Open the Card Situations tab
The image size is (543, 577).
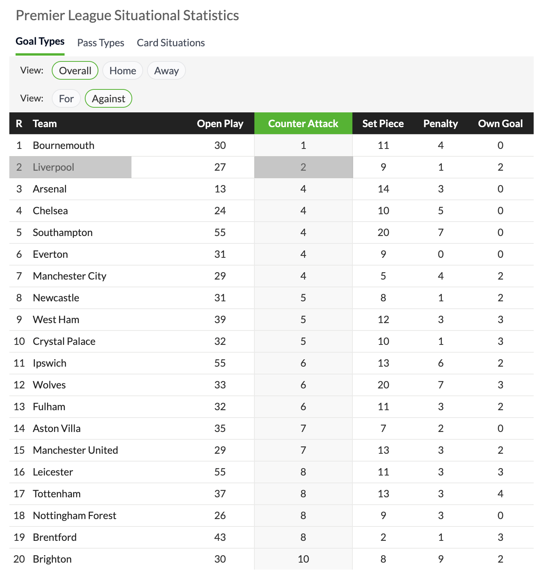171,43
